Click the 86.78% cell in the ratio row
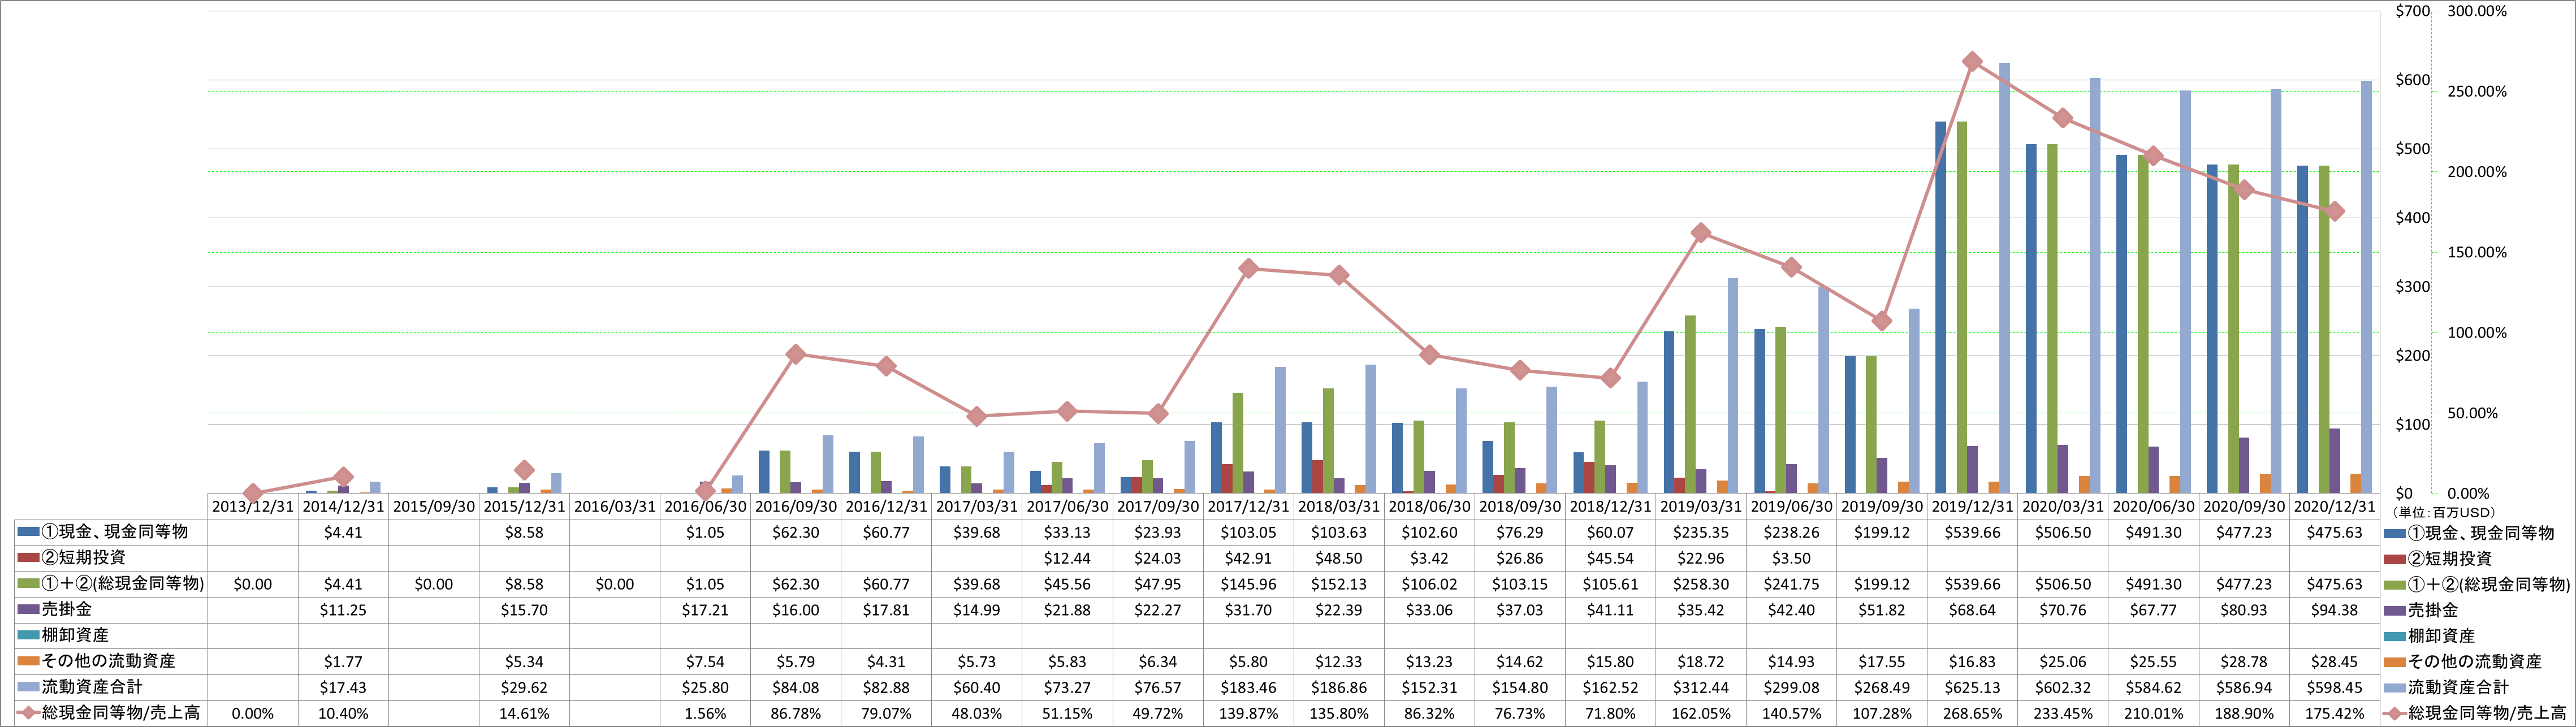The width and height of the screenshot is (2576, 727). click(796, 714)
